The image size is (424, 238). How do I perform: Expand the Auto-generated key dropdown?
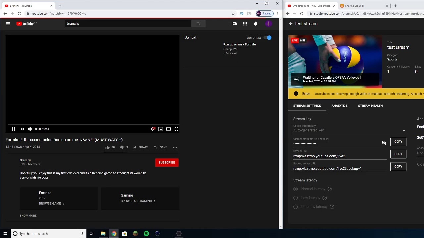pos(349,130)
